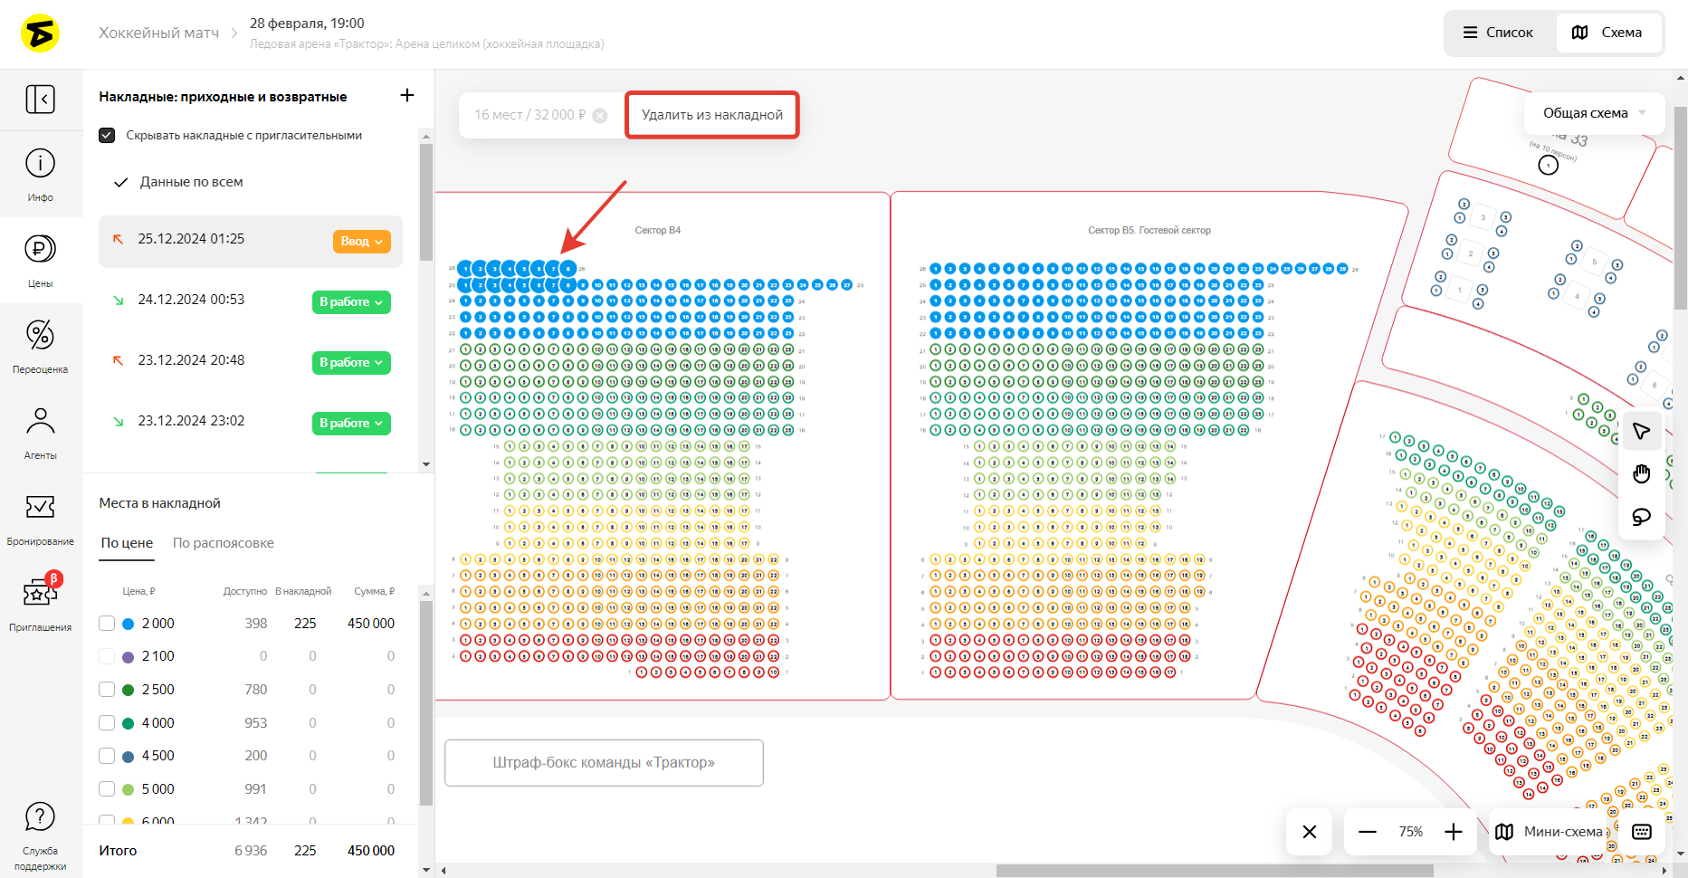Select the lasso selection tool
Image resolution: width=1688 pixels, height=878 pixels.
[x=1641, y=517]
